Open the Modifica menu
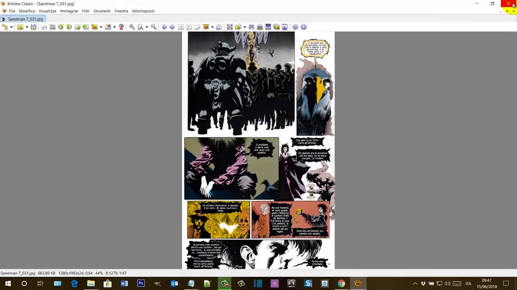This screenshot has height=290, width=517. pos(27,11)
